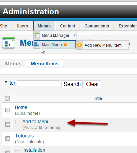137x153 pixels.
Task: Click the orange plus Add New icon
Action: coord(80,45)
